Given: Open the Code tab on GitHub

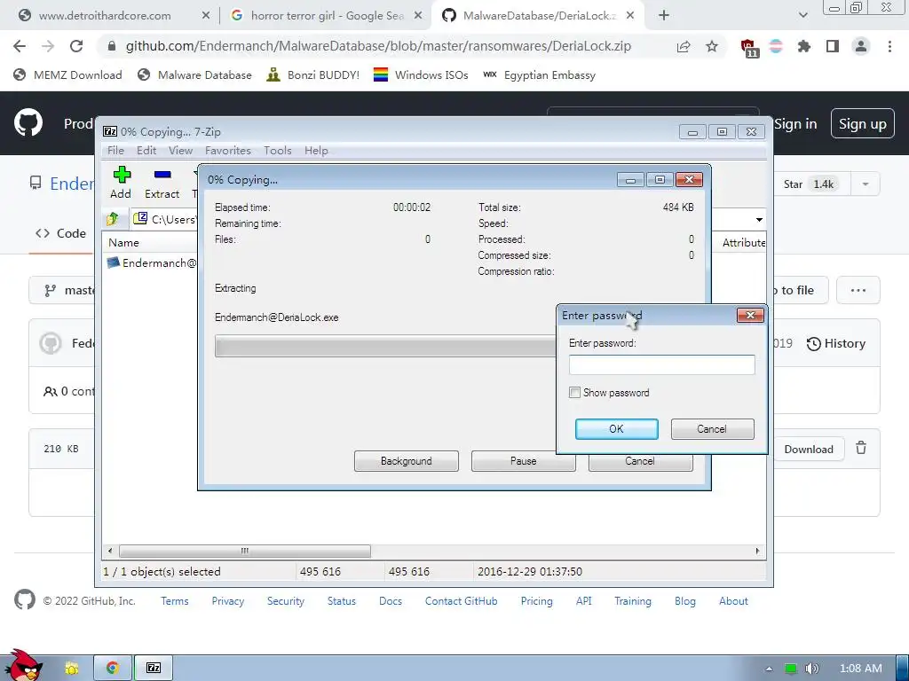Looking at the screenshot, I should (61, 233).
